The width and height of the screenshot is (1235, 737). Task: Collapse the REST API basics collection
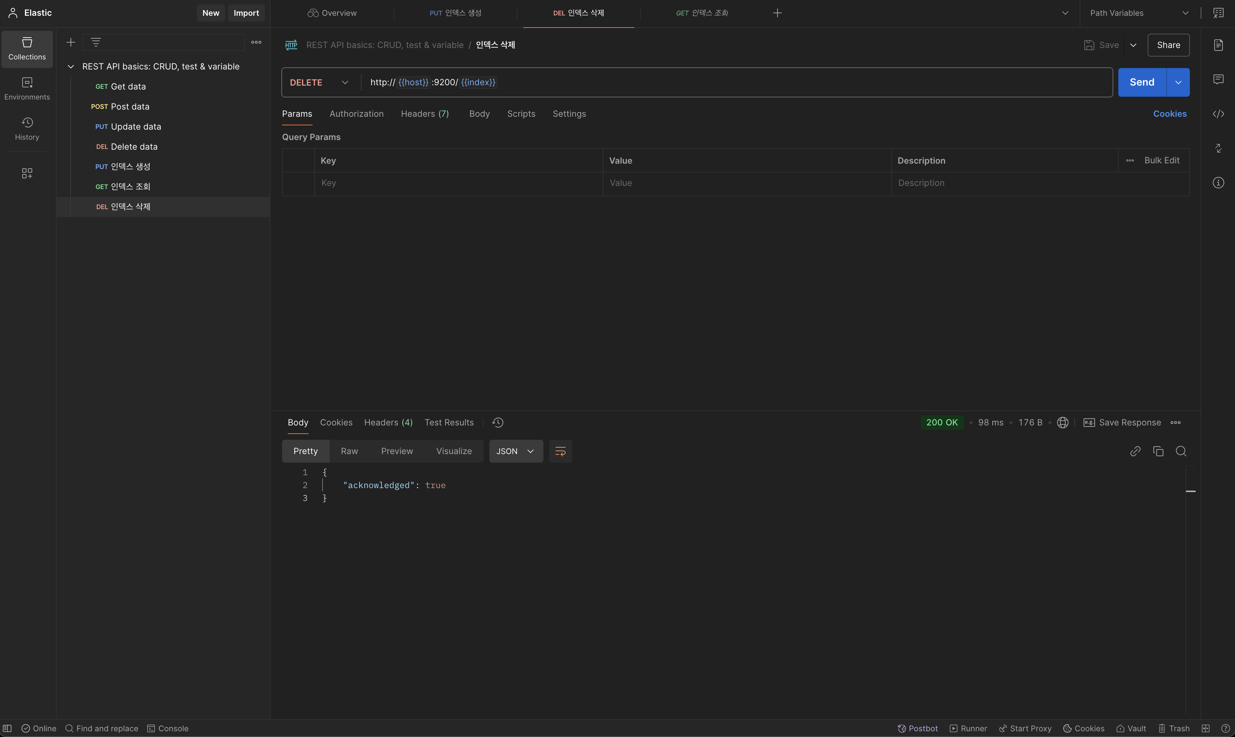tap(71, 67)
